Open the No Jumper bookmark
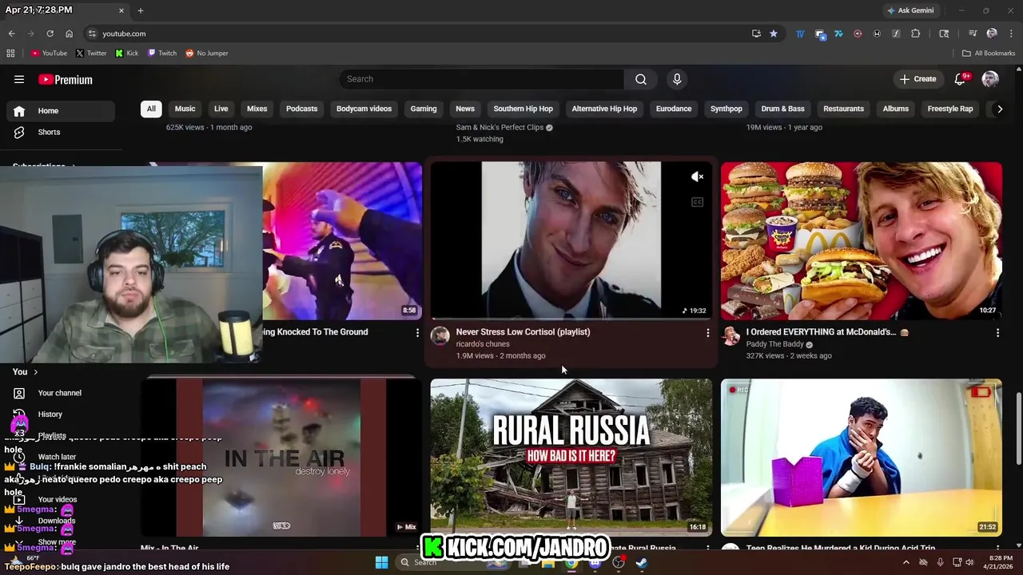This screenshot has width=1023, height=575. click(x=207, y=54)
